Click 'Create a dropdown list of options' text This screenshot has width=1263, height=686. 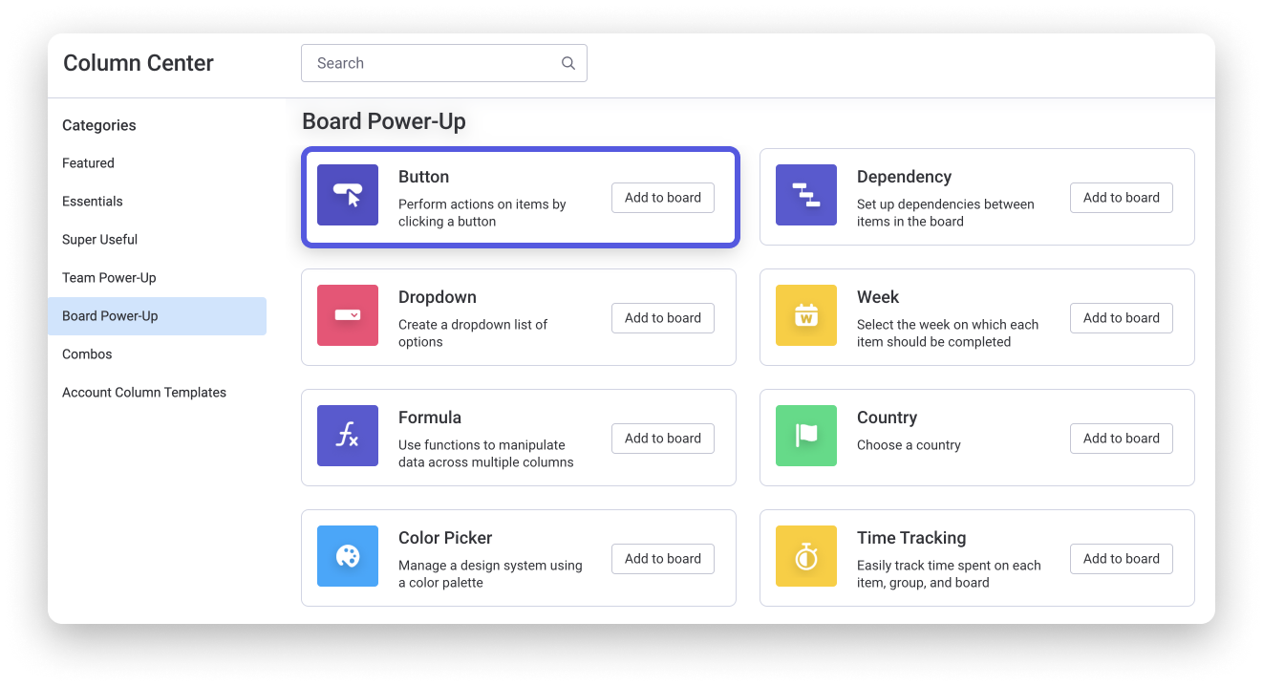(473, 333)
